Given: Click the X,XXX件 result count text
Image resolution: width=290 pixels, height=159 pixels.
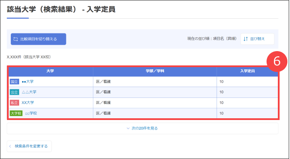Looking at the screenshot, I should (29, 57).
